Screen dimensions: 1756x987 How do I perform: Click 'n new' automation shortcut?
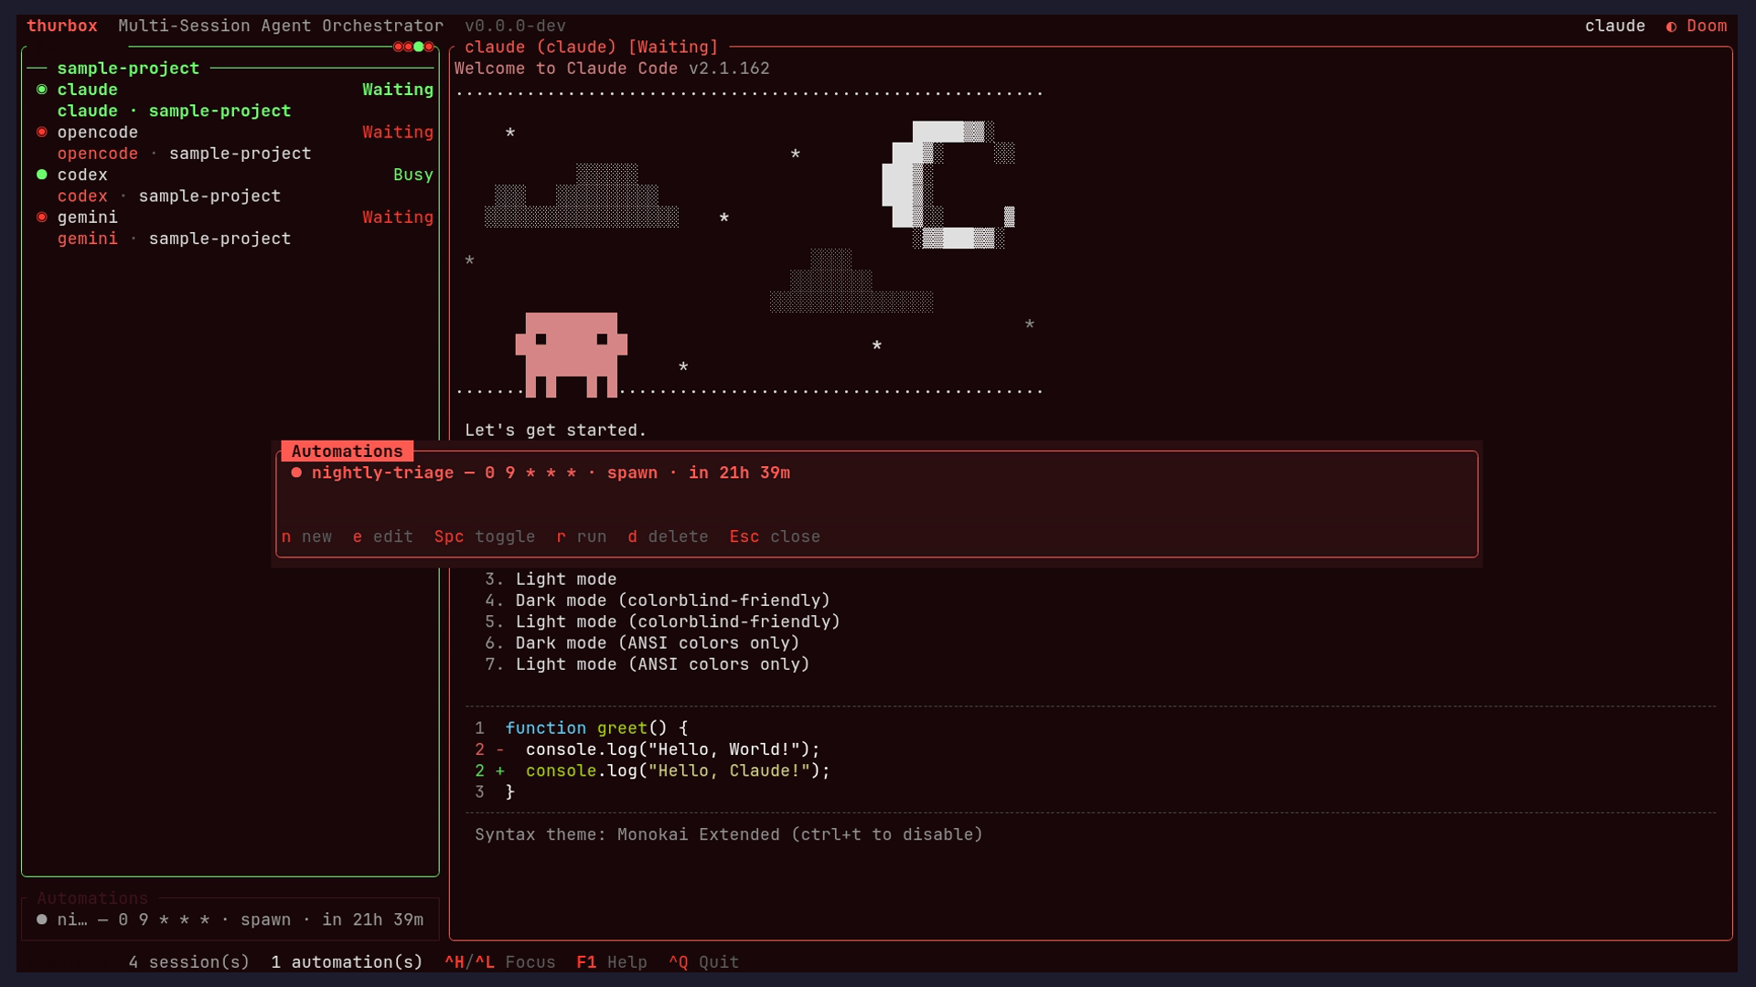click(306, 537)
